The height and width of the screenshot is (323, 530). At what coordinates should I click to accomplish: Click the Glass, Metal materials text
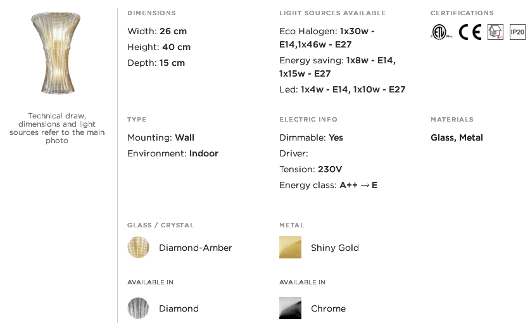[x=457, y=137]
